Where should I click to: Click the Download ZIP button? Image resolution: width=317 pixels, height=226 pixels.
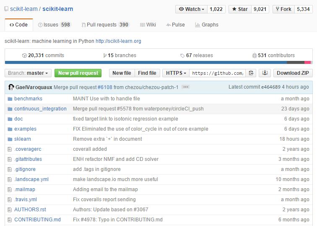293,73
